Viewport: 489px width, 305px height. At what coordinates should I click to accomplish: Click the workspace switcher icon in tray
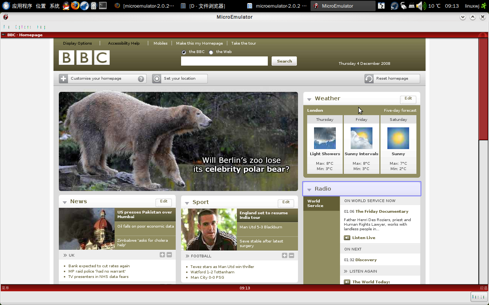pyautogui.click(x=381, y=6)
